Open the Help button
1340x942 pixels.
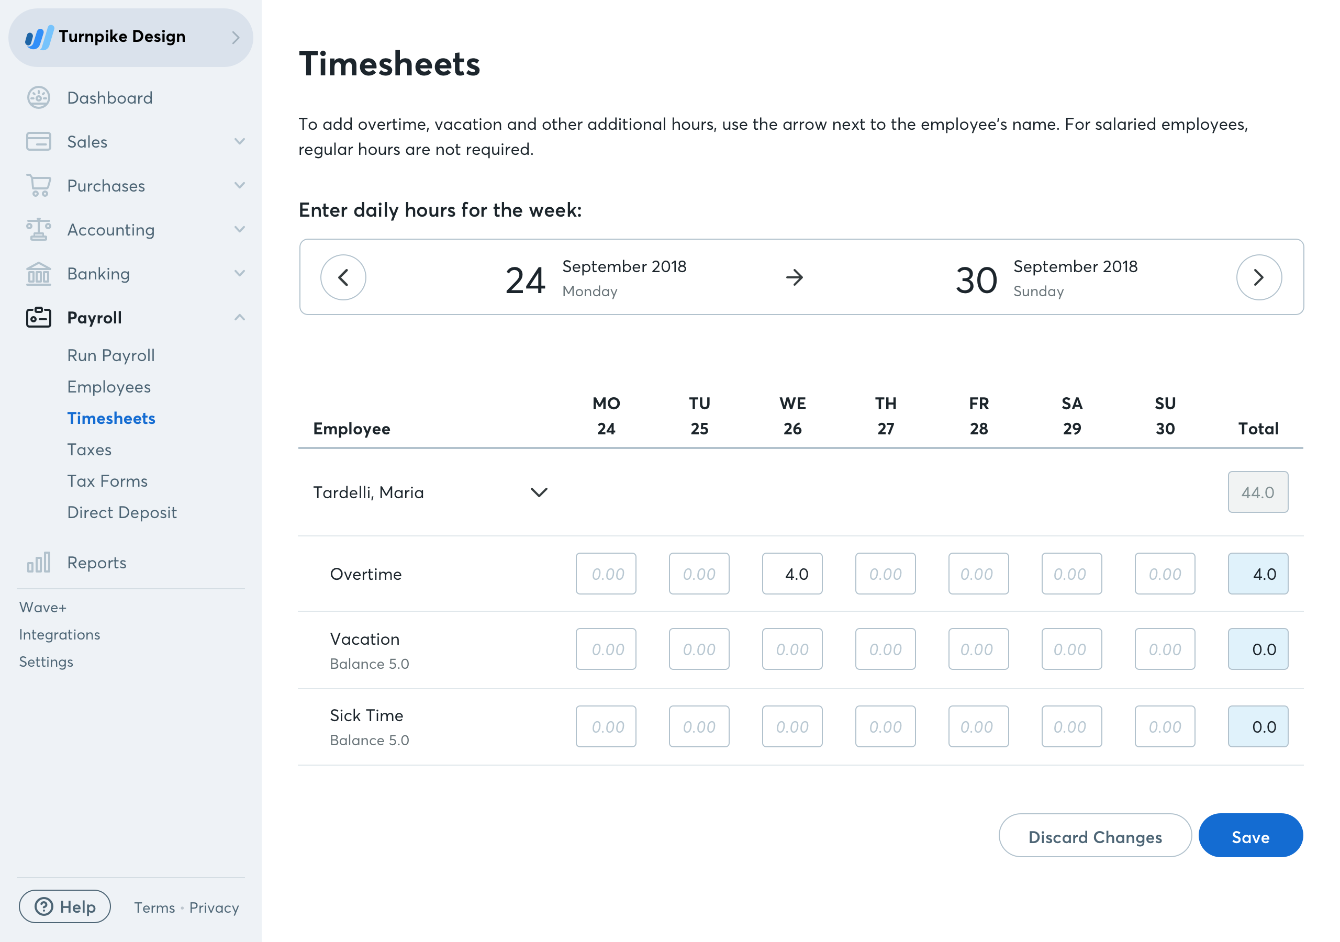point(65,906)
